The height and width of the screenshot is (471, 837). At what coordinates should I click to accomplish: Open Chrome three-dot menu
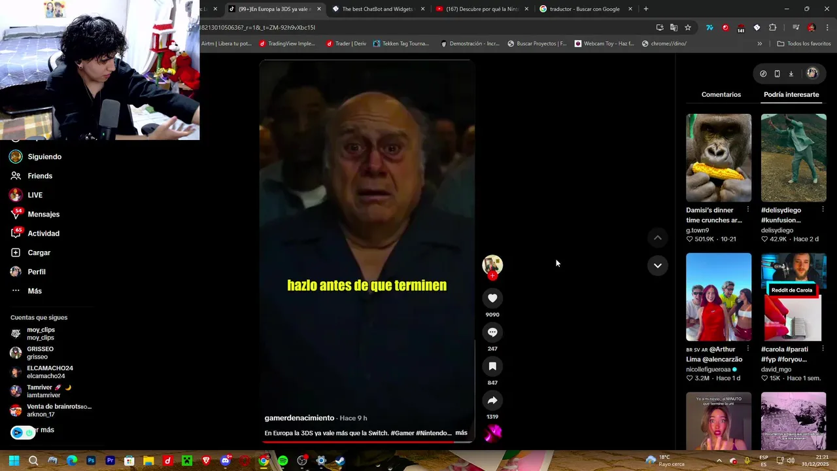click(x=828, y=27)
